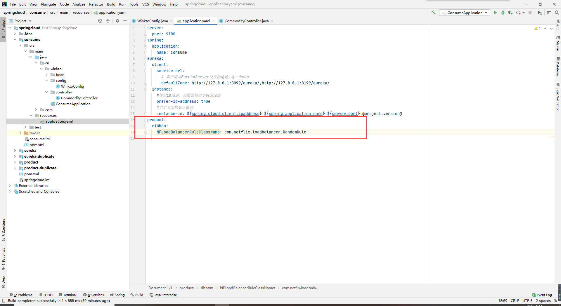This screenshot has height=306, width=561.
Task: Close the application.yaml tab
Action: [x=213, y=21]
